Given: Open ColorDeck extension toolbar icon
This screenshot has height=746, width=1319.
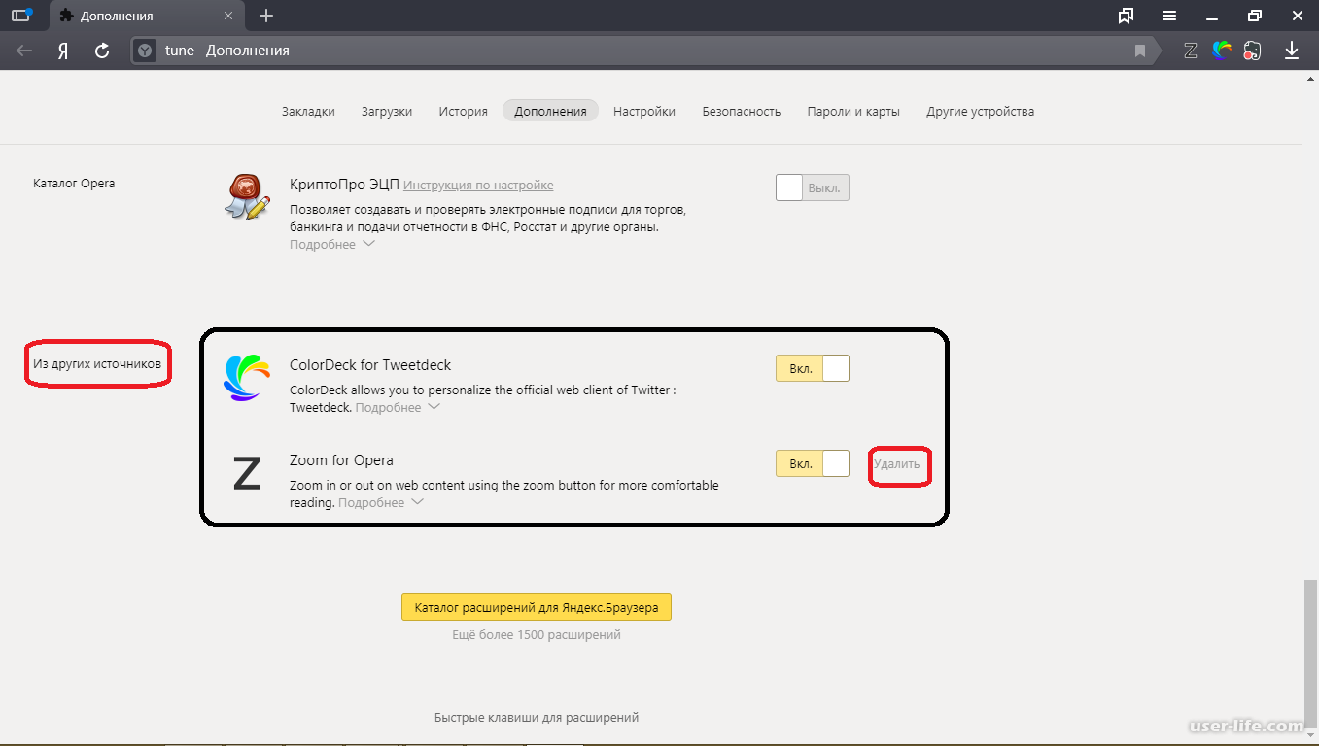Looking at the screenshot, I should (1222, 51).
